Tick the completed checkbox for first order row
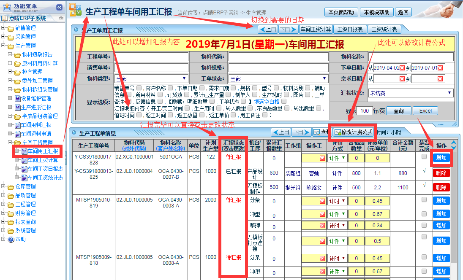 pos(424,156)
